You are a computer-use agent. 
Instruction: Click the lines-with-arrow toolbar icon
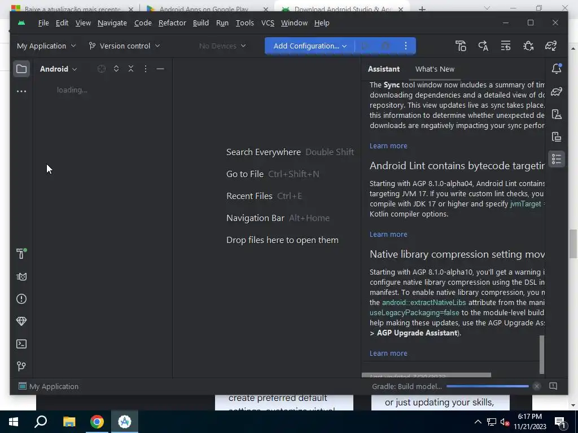pos(506,46)
